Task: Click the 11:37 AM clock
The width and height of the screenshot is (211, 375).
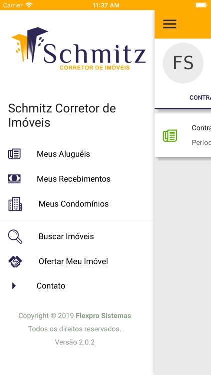Action: coord(106,5)
